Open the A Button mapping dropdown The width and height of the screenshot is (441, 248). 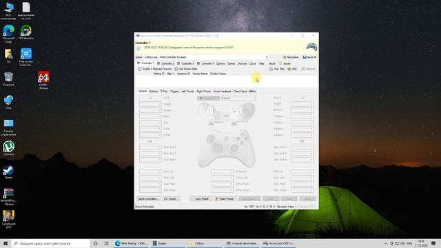302,135
